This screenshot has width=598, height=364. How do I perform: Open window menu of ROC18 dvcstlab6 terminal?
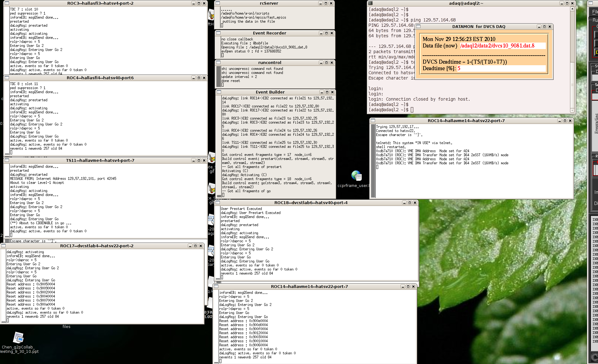point(218,202)
